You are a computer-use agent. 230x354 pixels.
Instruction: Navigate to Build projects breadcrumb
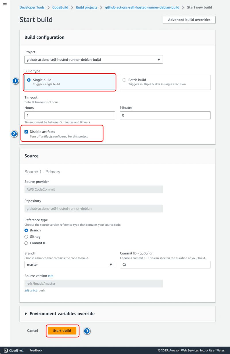pyautogui.click(x=87, y=7)
